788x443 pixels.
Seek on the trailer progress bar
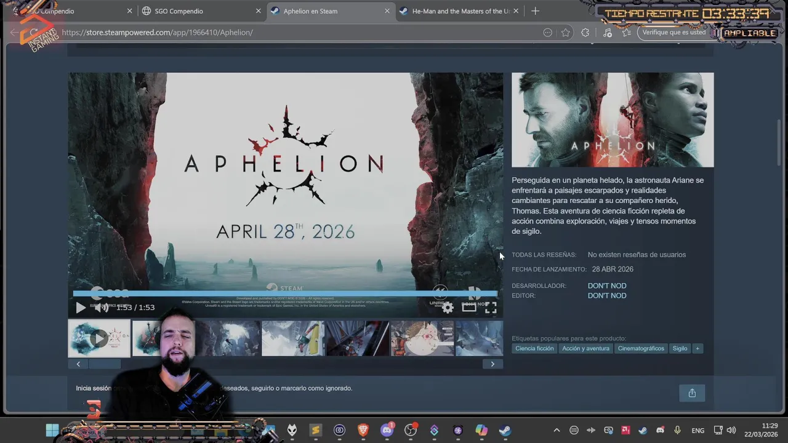tap(285, 293)
